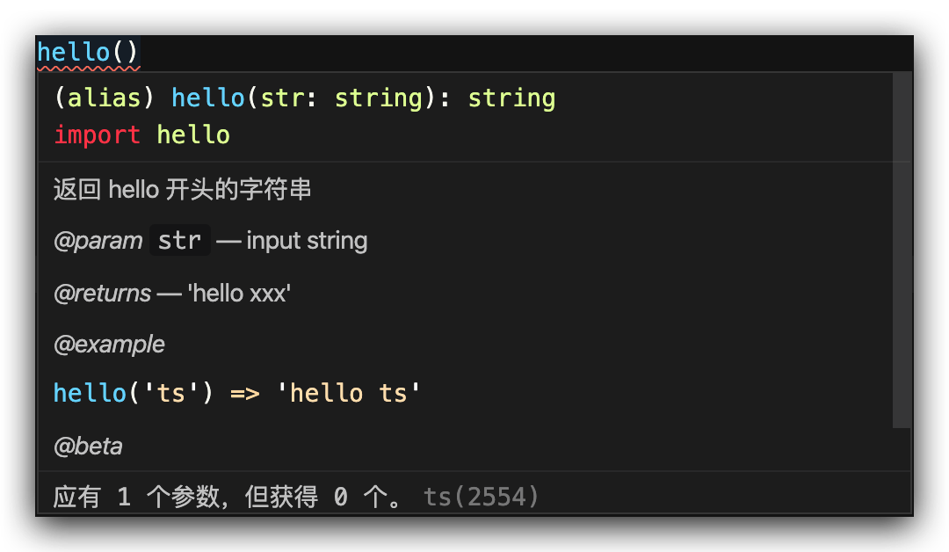Click the str parameter name in the signature
Viewport: 949px width, 552px height.
point(281,98)
